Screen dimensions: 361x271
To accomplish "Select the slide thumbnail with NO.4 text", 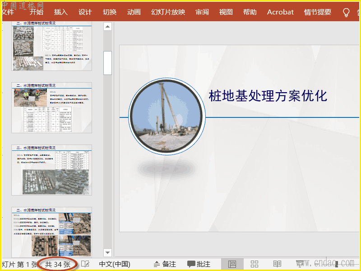I will tap(52, 232).
